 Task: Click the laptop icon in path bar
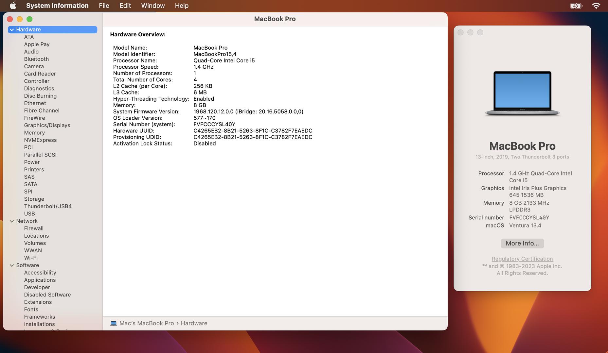pos(114,323)
